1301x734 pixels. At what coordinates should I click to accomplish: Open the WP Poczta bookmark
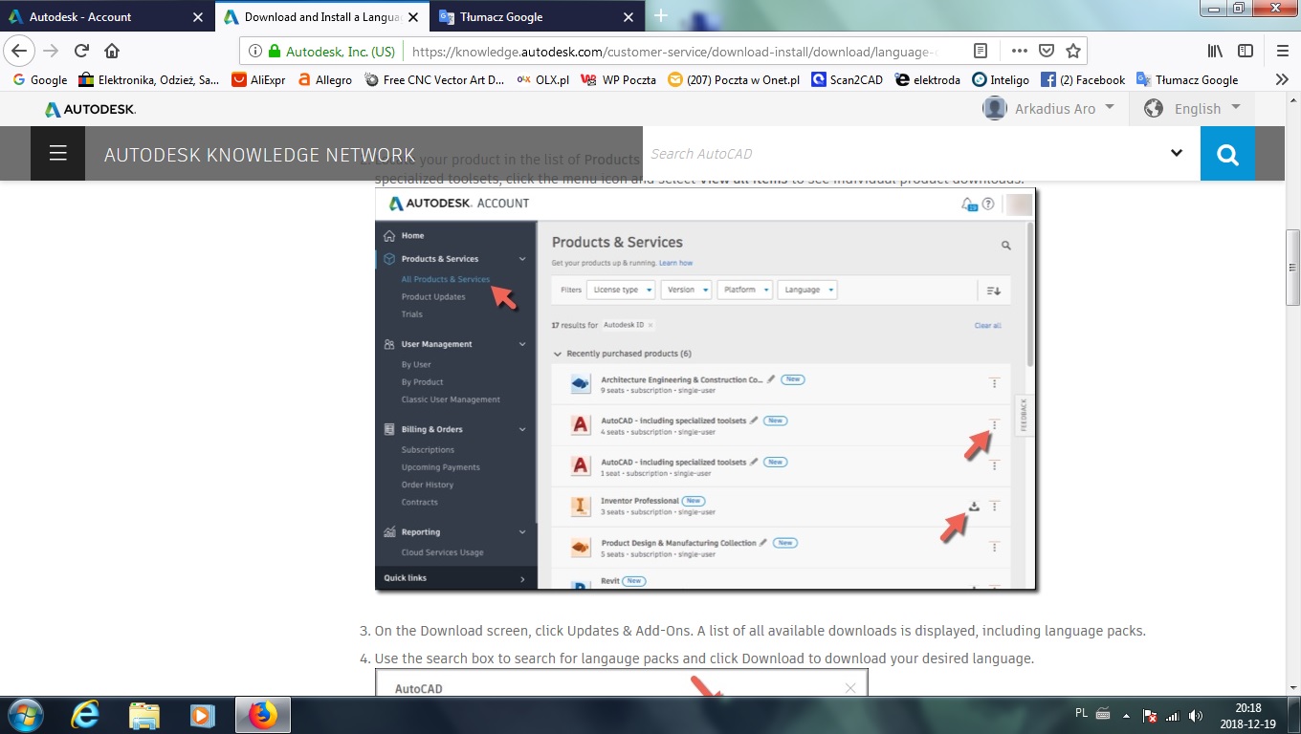619,80
